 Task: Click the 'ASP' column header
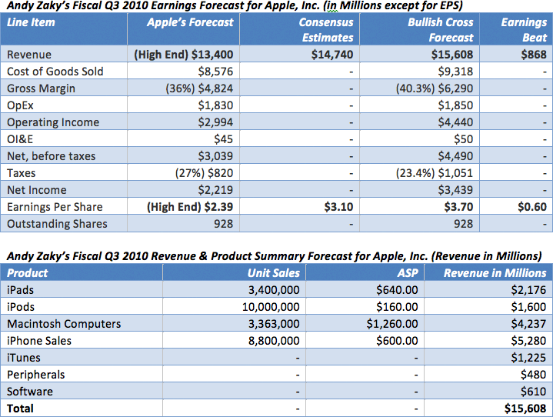[408, 273]
